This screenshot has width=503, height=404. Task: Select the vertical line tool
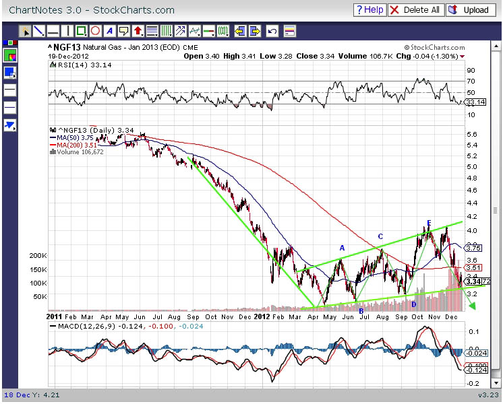pos(67,31)
